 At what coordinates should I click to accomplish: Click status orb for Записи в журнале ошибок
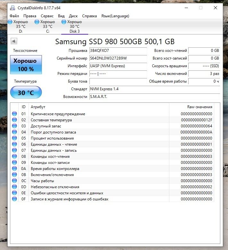(14, 199)
